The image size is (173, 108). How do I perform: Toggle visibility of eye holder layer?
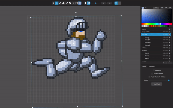(x=170, y=32)
